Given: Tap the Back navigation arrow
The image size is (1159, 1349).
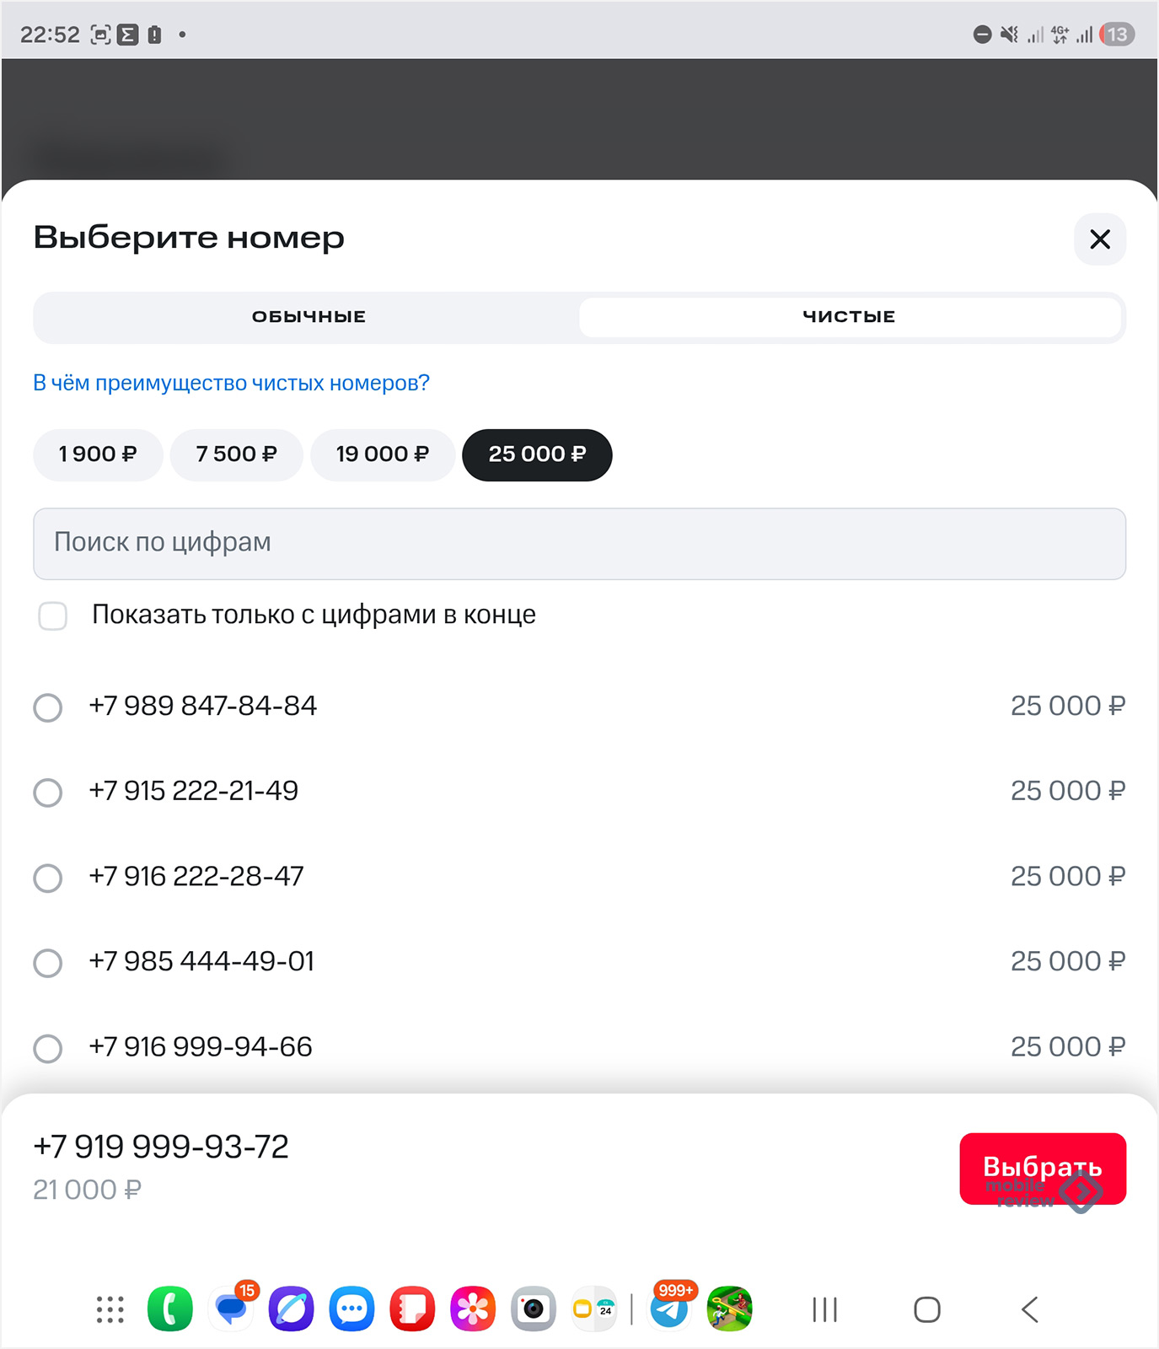Looking at the screenshot, I should pos(1029,1309).
